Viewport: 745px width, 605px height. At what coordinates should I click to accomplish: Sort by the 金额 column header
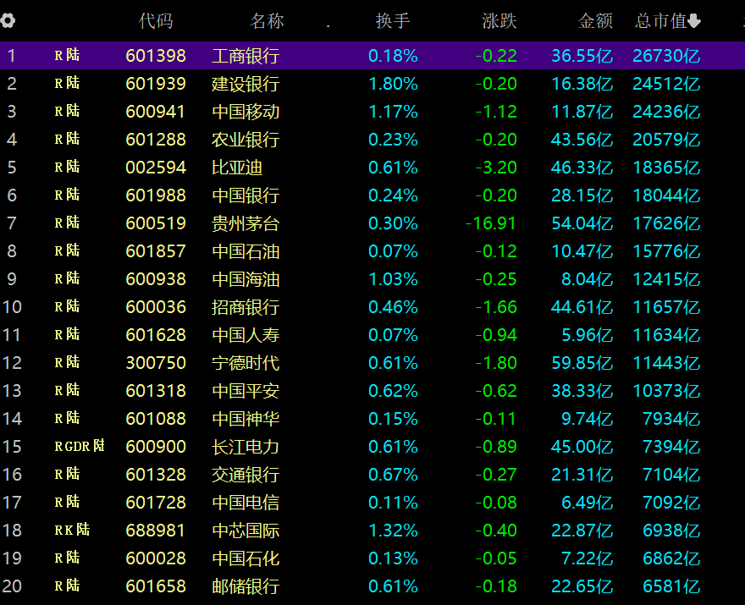(x=595, y=21)
